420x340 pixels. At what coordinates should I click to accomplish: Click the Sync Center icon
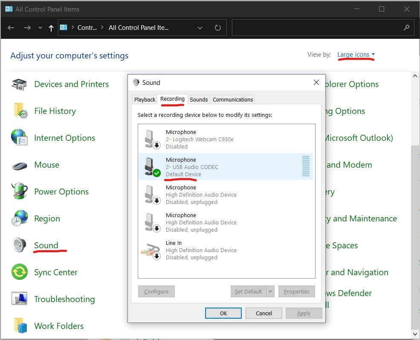[20, 272]
